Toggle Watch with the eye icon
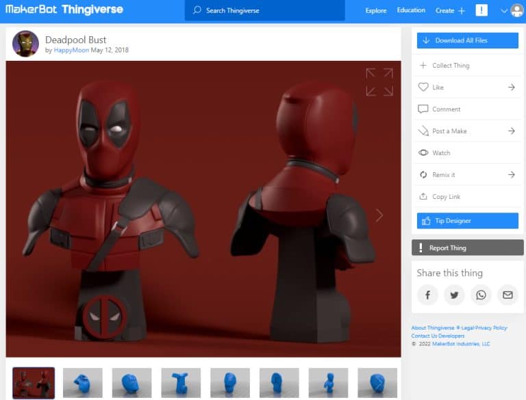This screenshot has height=400, width=526. click(423, 152)
